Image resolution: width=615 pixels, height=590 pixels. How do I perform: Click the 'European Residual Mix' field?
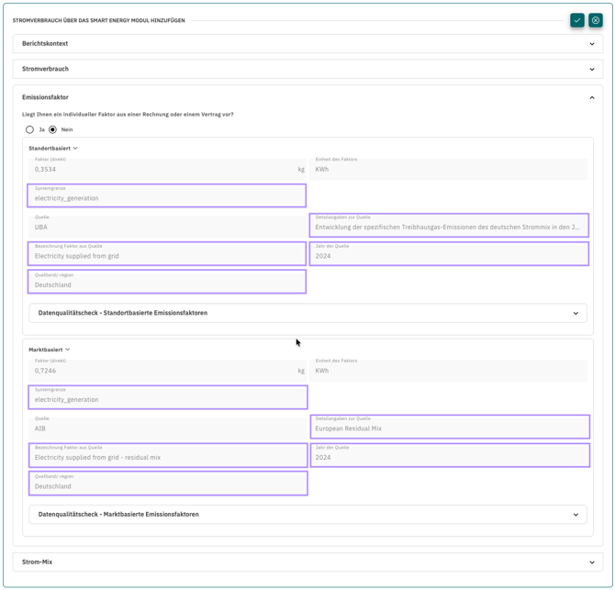(449, 427)
